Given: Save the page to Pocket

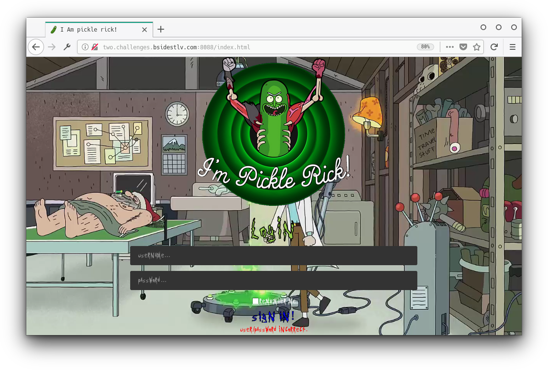Looking at the screenshot, I should coord(463,47).
